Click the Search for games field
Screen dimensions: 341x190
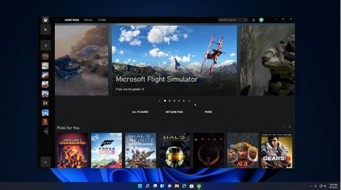coord(233,20)
